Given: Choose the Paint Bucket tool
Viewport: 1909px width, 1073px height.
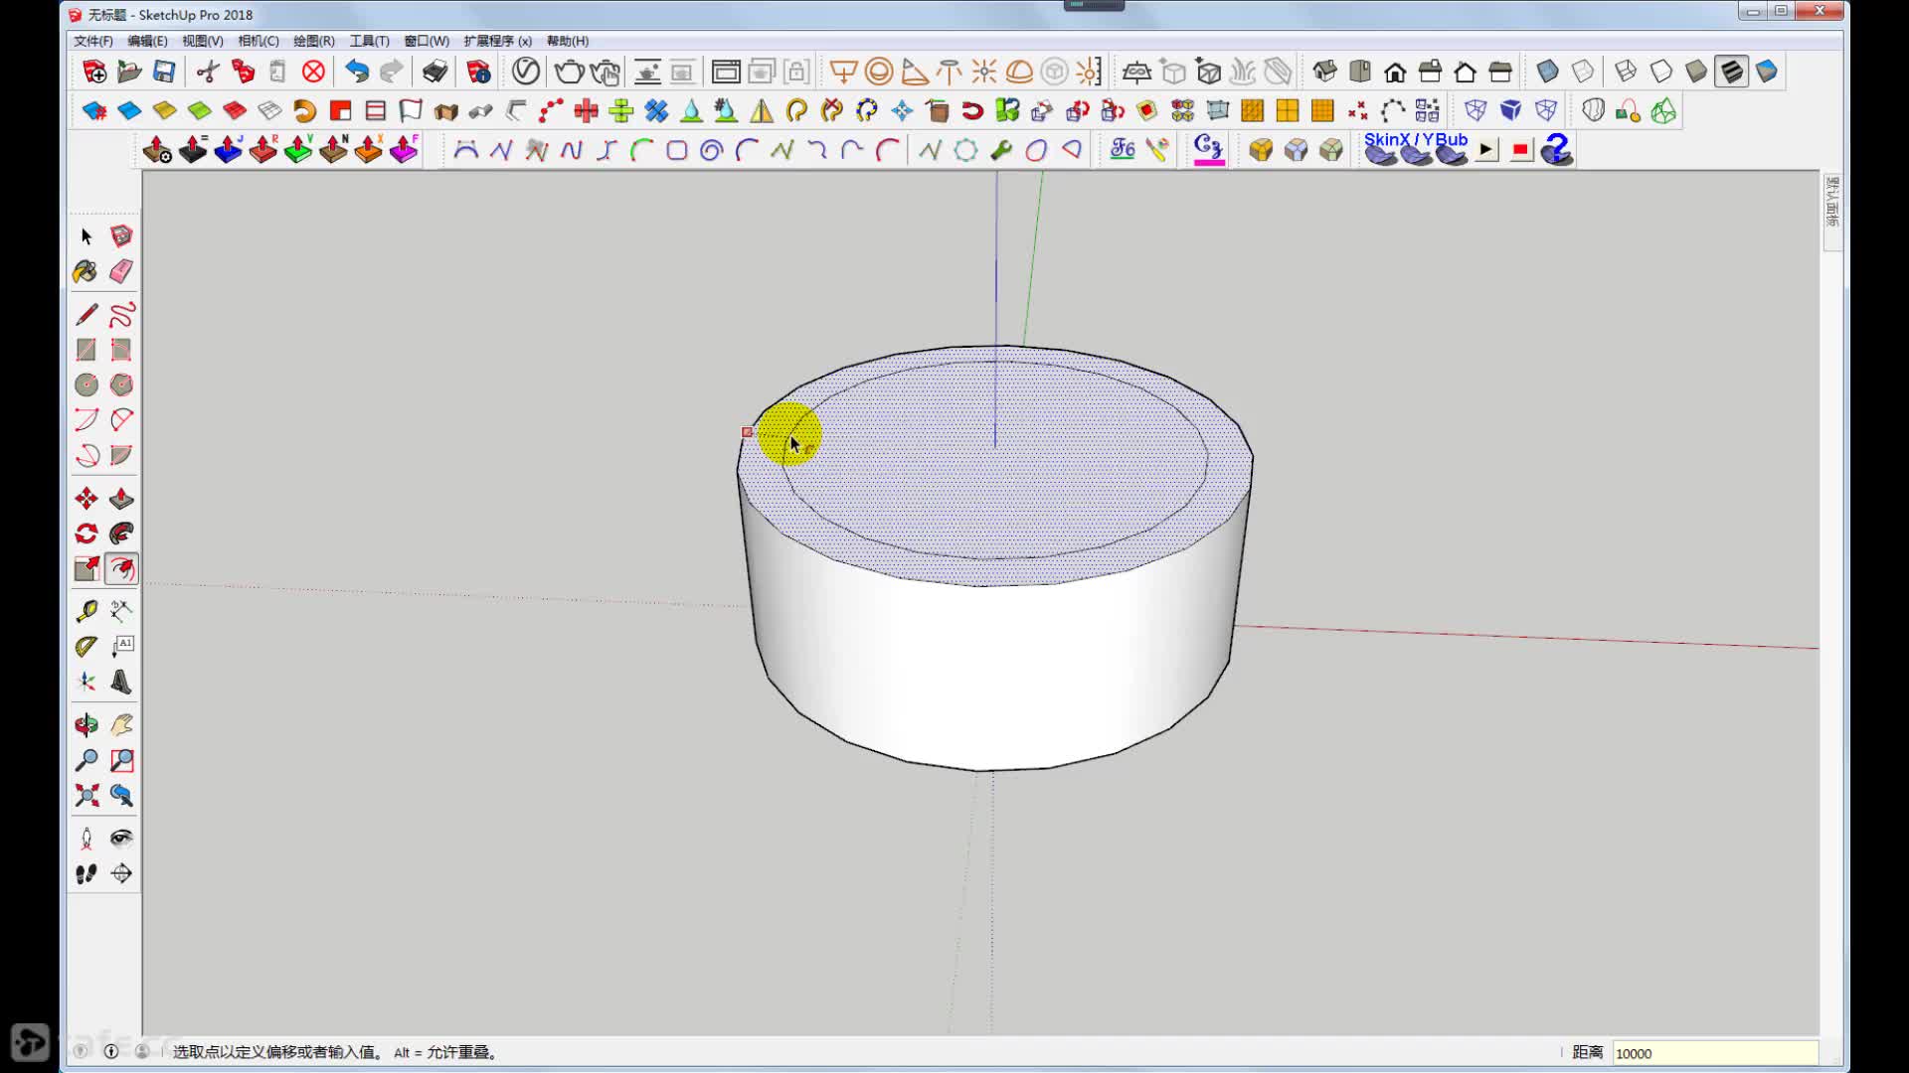Looking at the screenshot, I should (x=87, y=271).
